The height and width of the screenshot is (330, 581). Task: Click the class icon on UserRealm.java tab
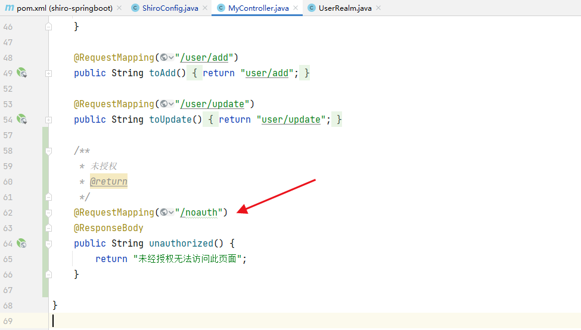312,8
